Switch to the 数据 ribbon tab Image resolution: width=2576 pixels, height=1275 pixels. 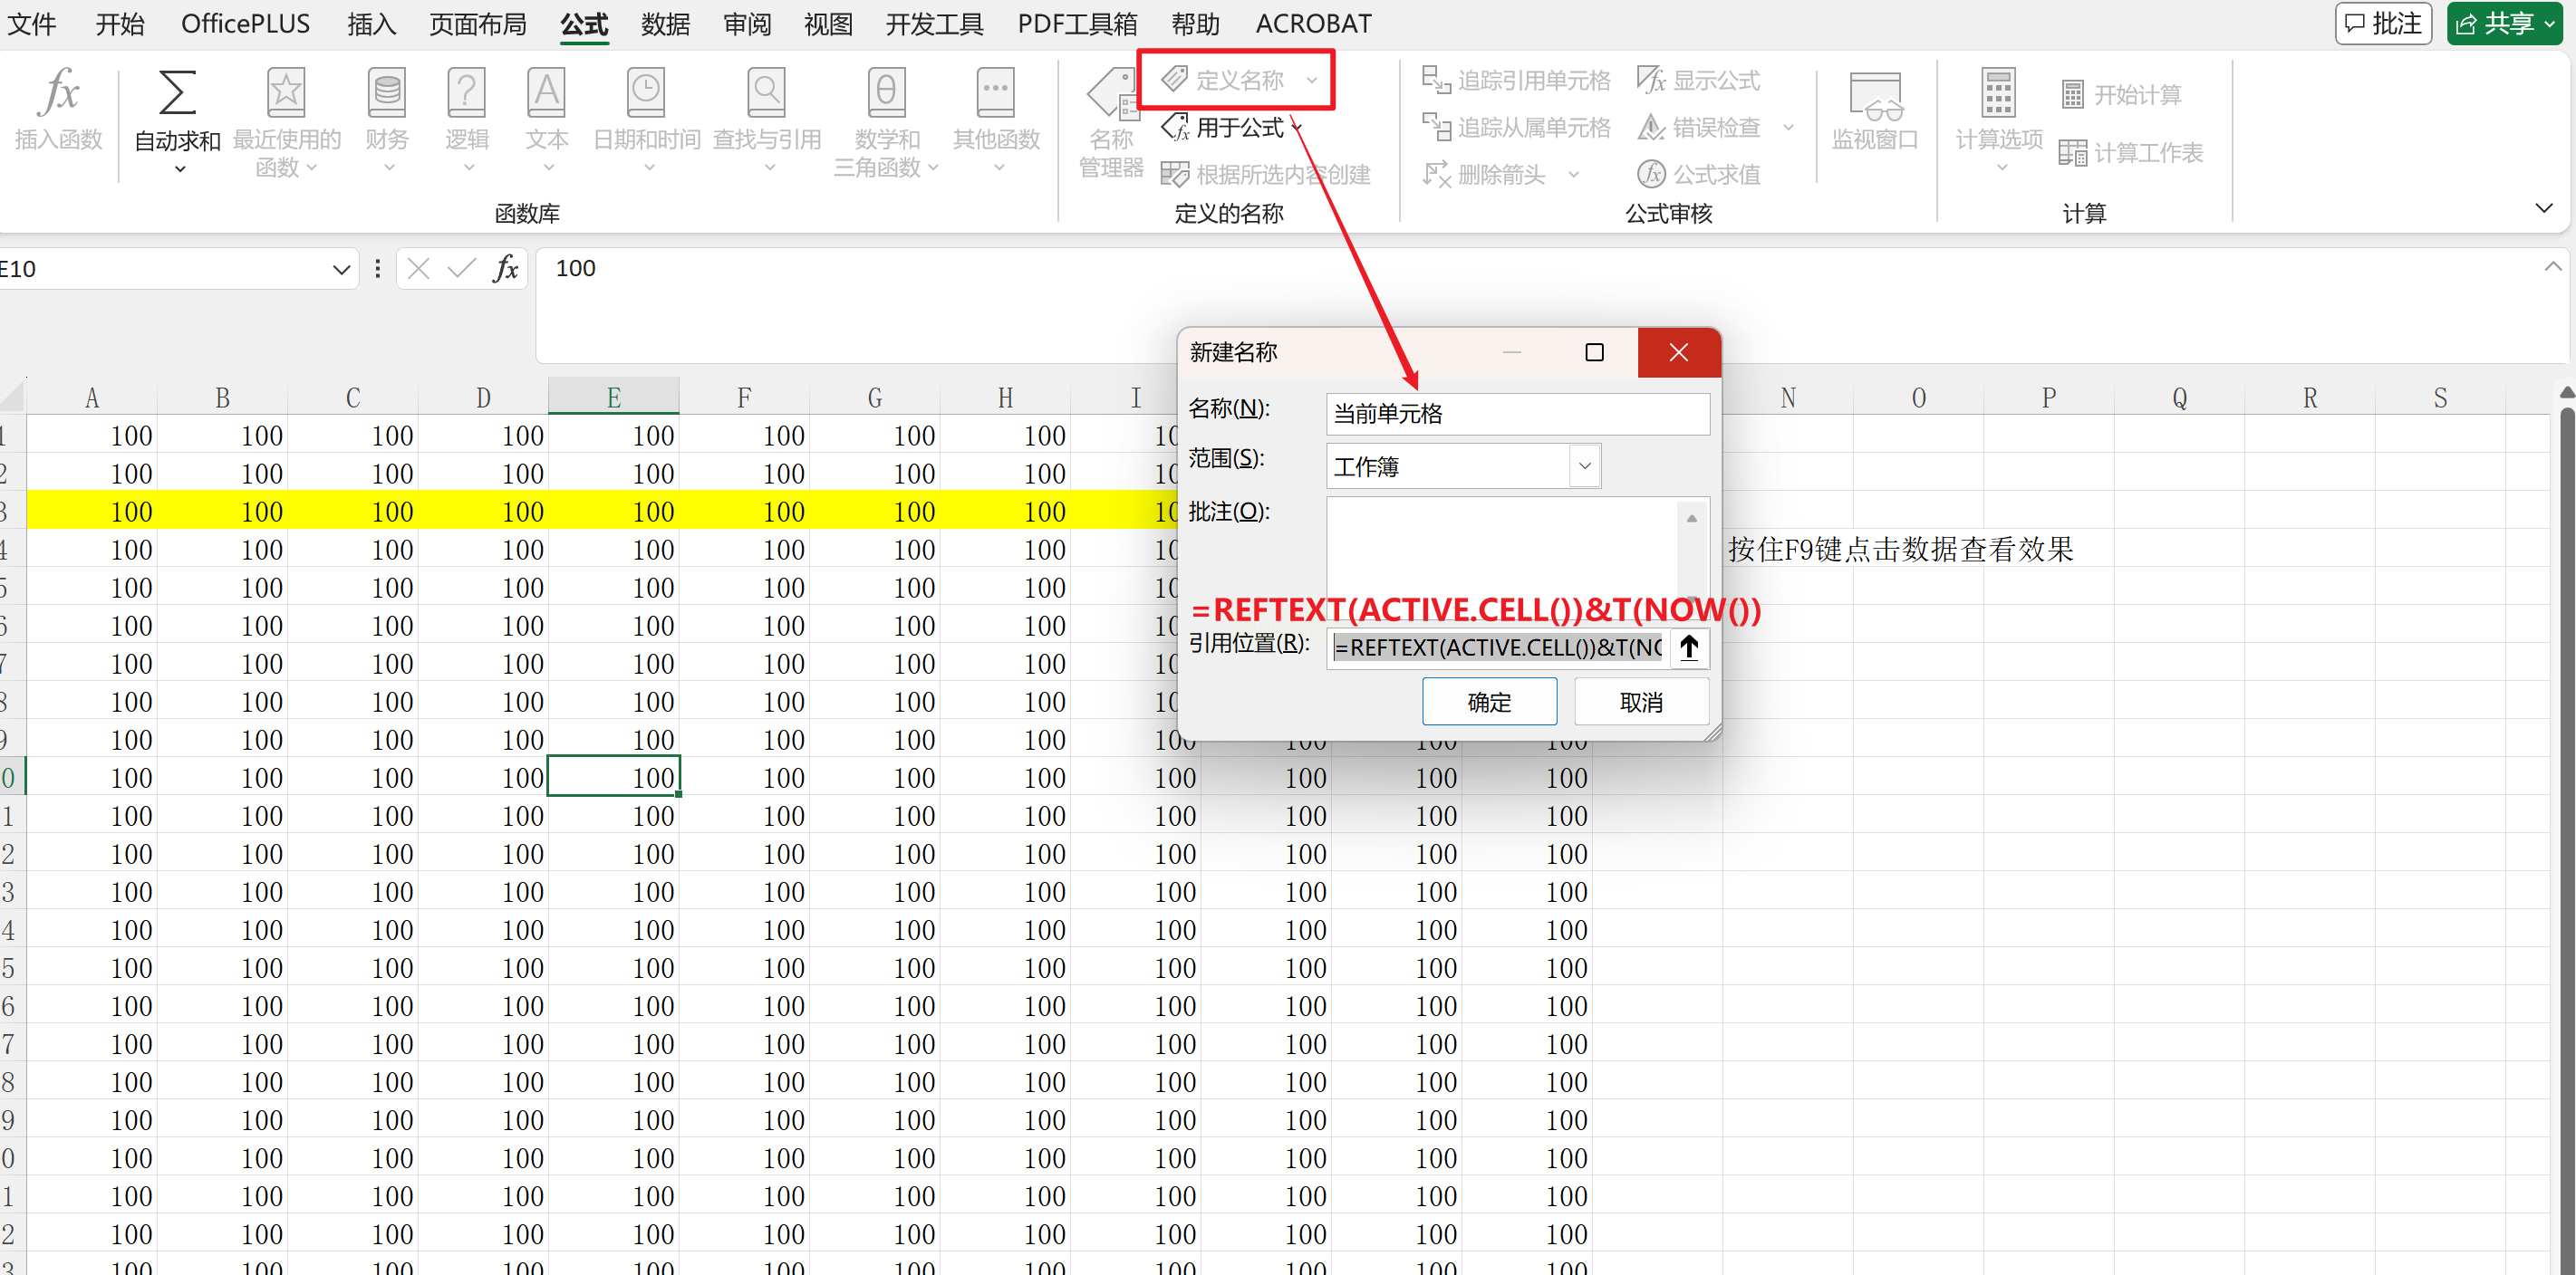pyautogui.click(x=665, y=23)
